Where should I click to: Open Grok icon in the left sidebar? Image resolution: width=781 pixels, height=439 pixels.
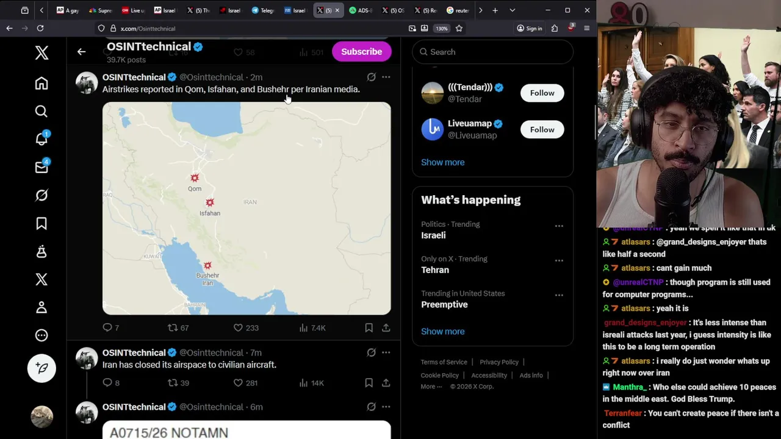(x=41, y=195)
